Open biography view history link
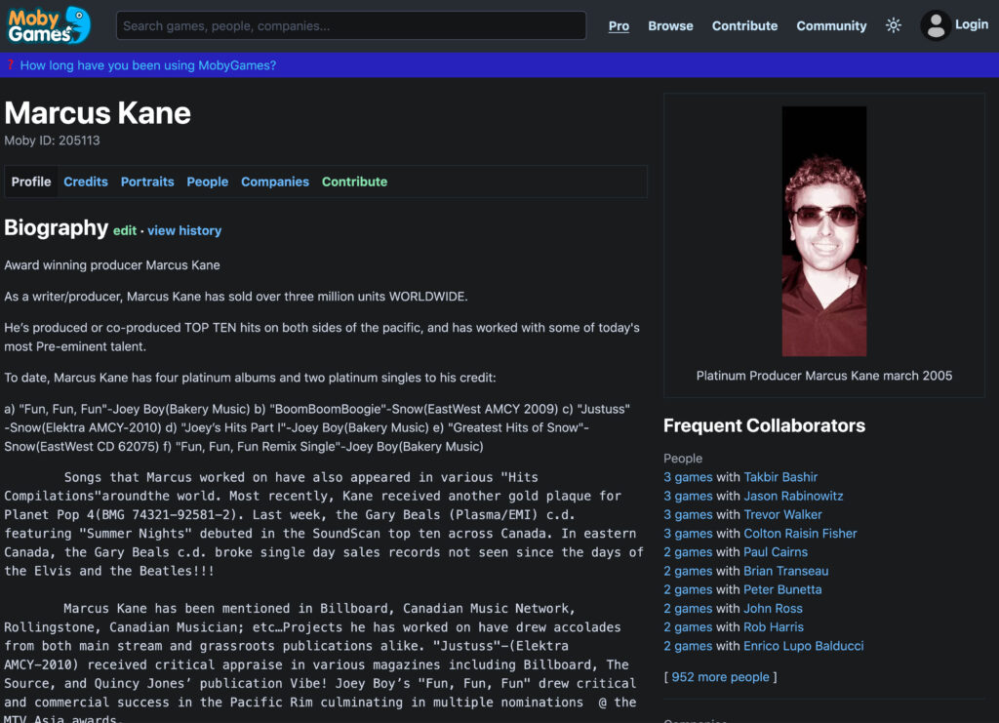Image resolution: width=999 pixels, height=723 pixels. pos(184,231)
